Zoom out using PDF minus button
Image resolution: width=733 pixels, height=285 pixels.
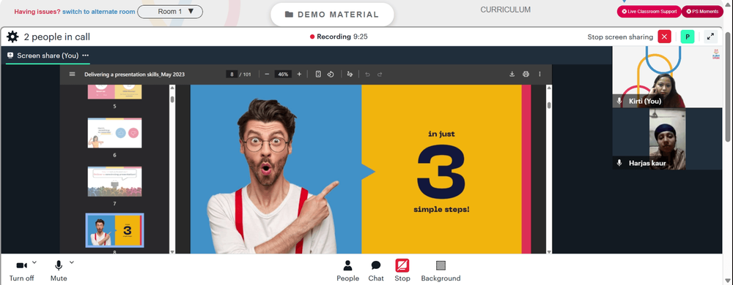tap(267, 74)
